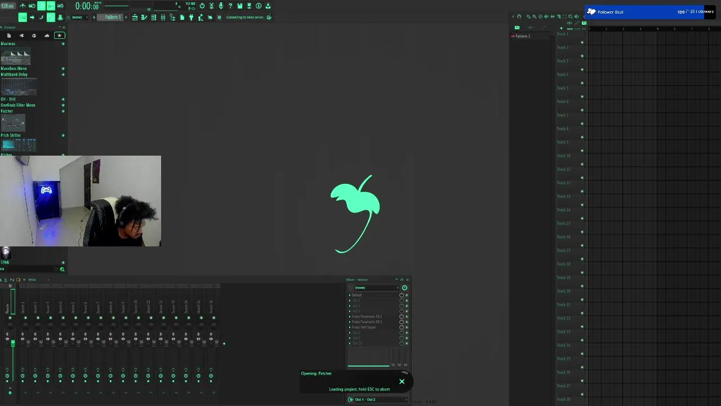Select the Maximus plugin entry

click(x=8, y=44)
